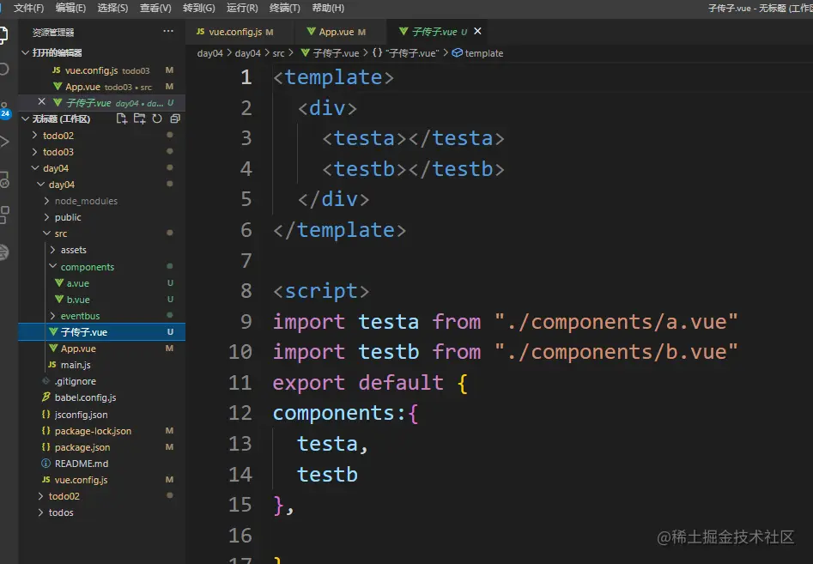Open the 终端(T) menu
The width and height of the screenshot is (813, 564).
(x=285, y=8)
